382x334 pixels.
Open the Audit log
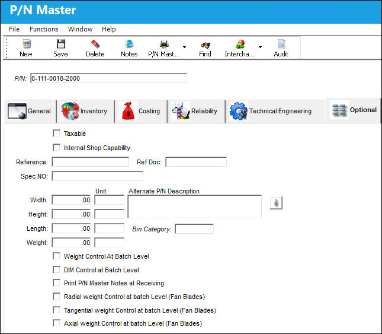coord(281,48)
